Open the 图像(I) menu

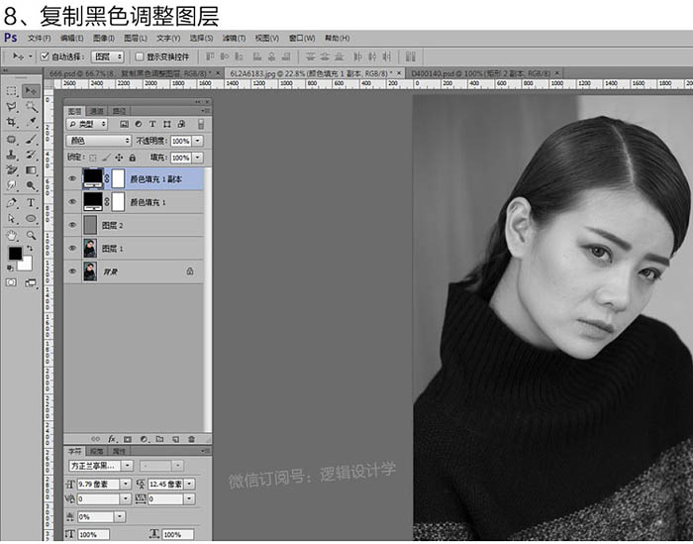[x=103, y=38]
